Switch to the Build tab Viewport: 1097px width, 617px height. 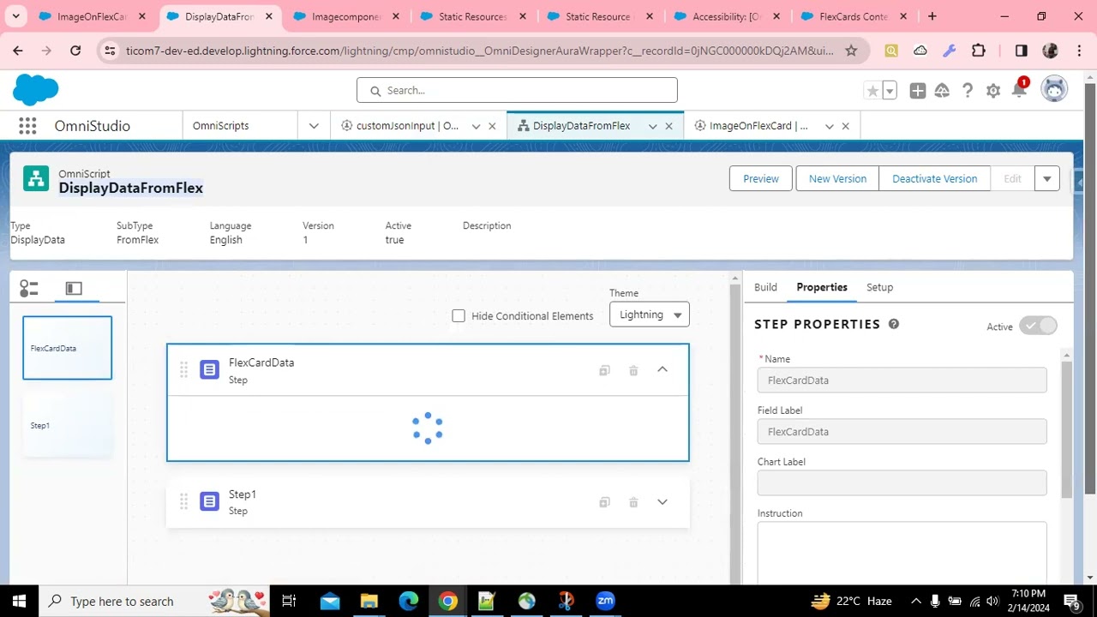765,287
